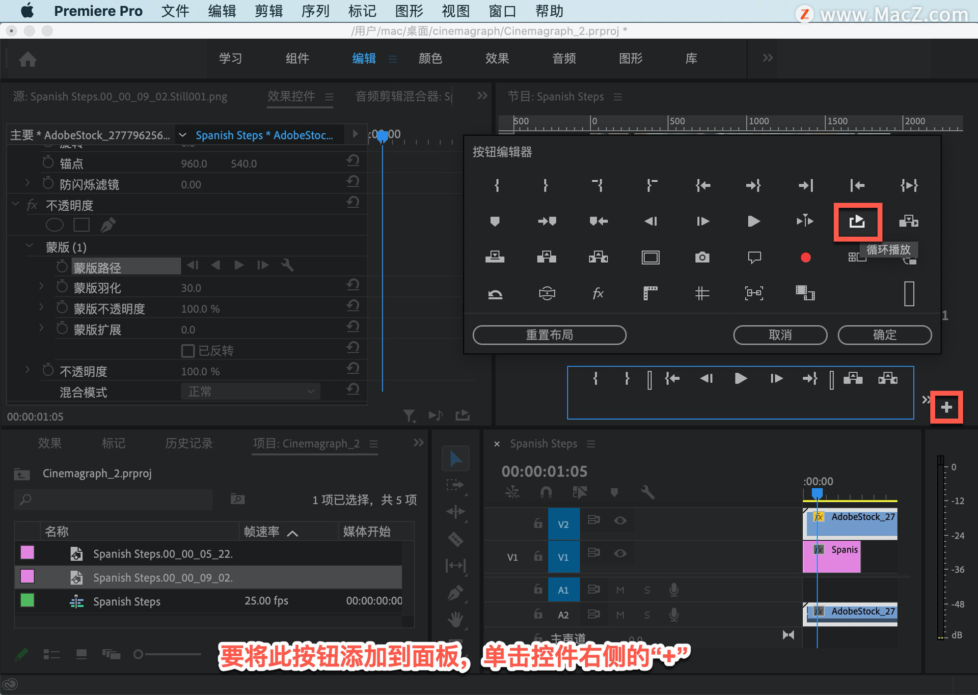Click the Lift button in Program transport bar
The width and height of the screenshot is (978, 695).
pos(853,378)
